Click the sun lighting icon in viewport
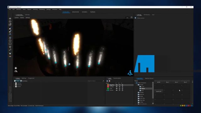201x113 pixels. [x=16, y=68]
